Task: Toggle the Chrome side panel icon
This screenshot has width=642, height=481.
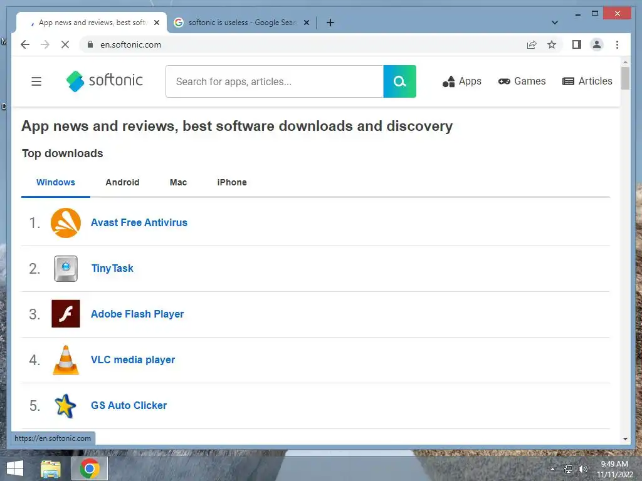Action: [577, 44]
